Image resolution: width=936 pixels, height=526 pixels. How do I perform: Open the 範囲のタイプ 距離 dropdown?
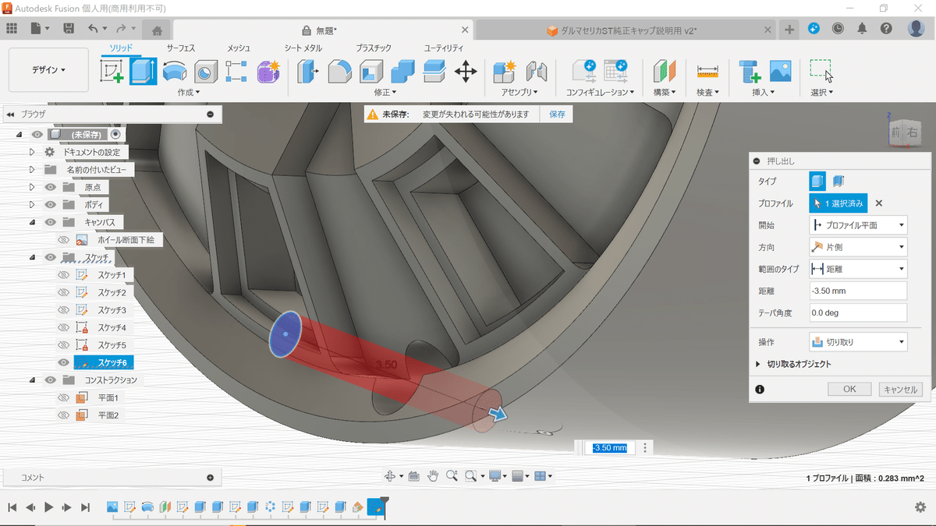[x=858, y=269]
